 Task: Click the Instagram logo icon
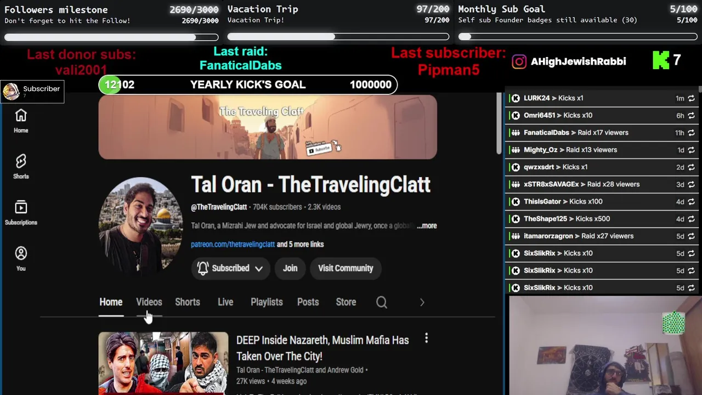click(519, 61)
